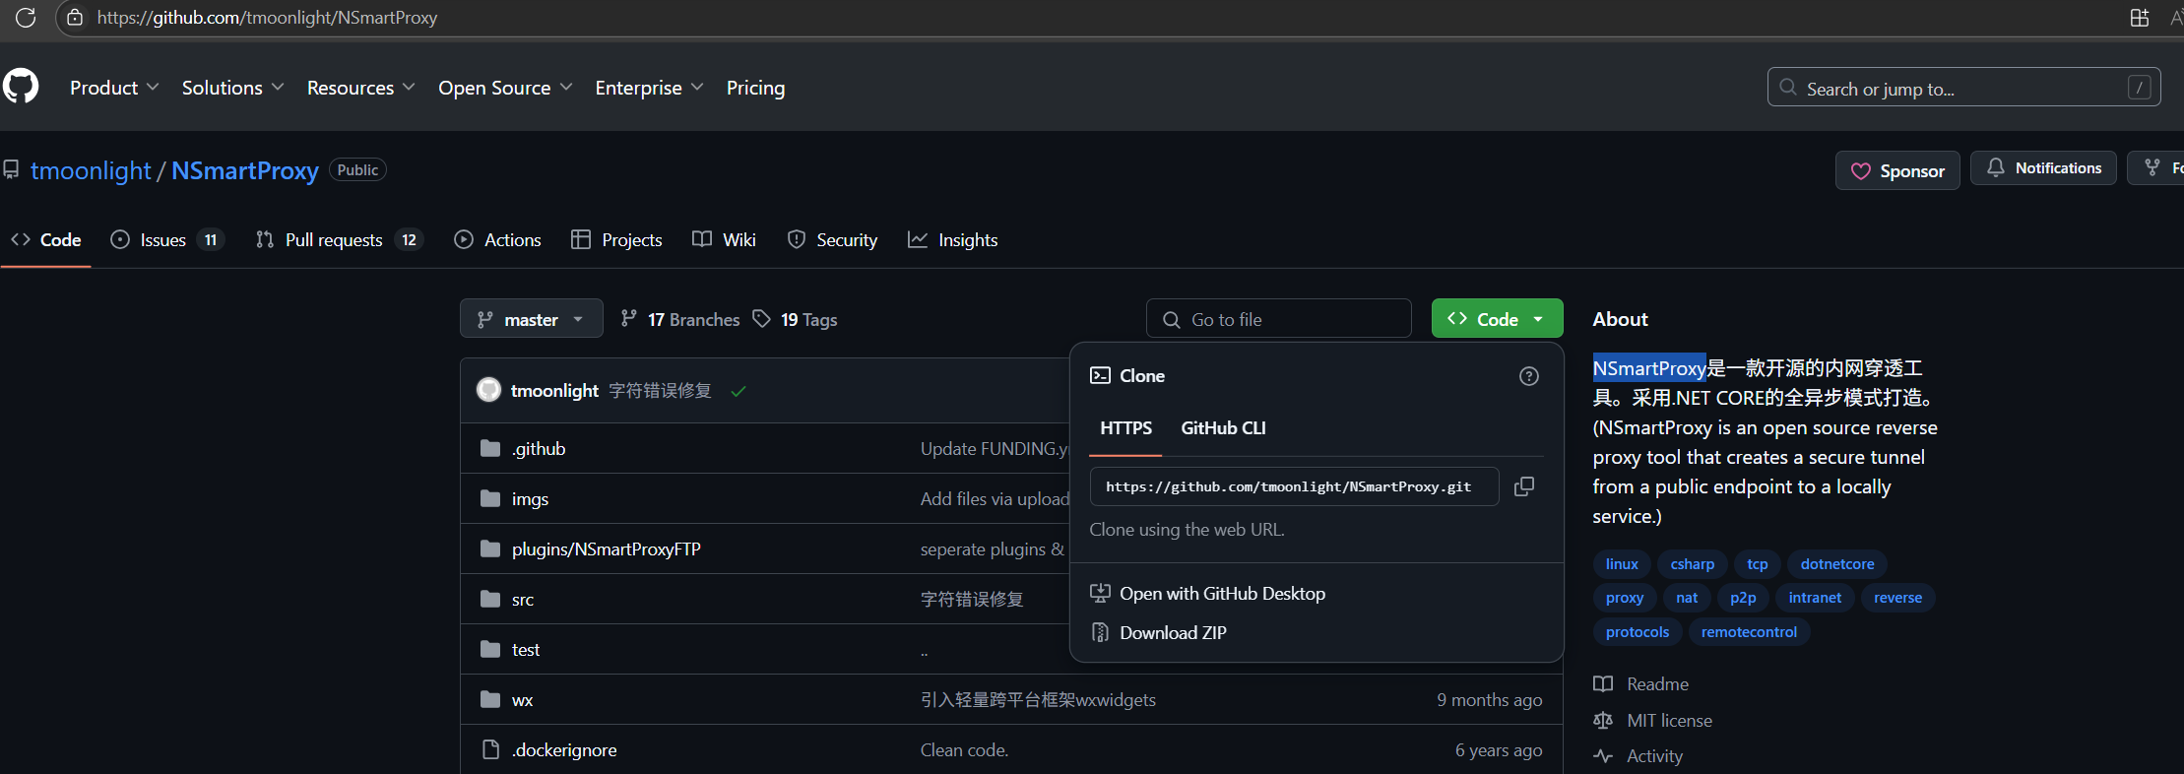Open the remotecontrol topic tag
Image resolution: width=2184 pixels, height=774 pixels.
1749,632
